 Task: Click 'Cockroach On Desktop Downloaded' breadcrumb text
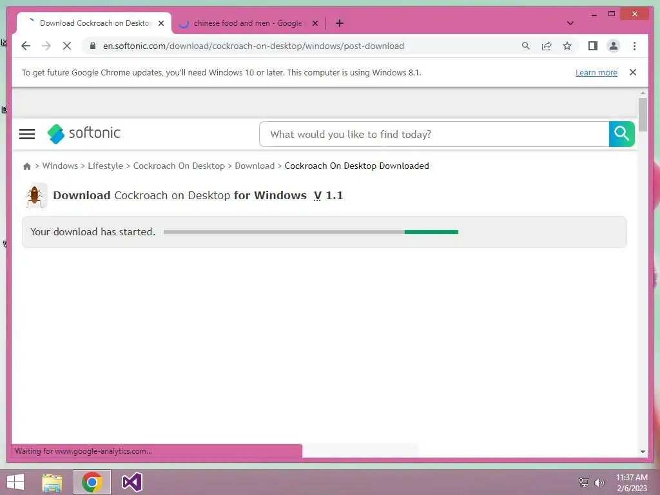[x=356, y=166]
